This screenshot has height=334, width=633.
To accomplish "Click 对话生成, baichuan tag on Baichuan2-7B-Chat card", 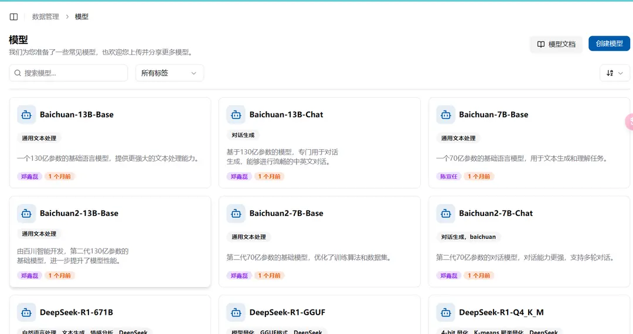I will pos(468,237).
